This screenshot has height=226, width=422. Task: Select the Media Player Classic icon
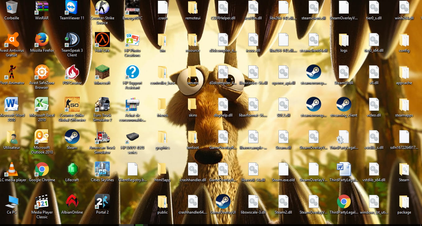tap(42, 201)
